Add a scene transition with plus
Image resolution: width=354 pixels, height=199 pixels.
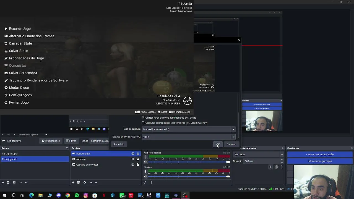[x=271, y=167]
